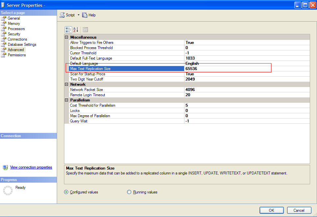The width and height of the screenshot is (317, 217).
Task: Select the Running values radio button
Action: [x=129, y=192]
